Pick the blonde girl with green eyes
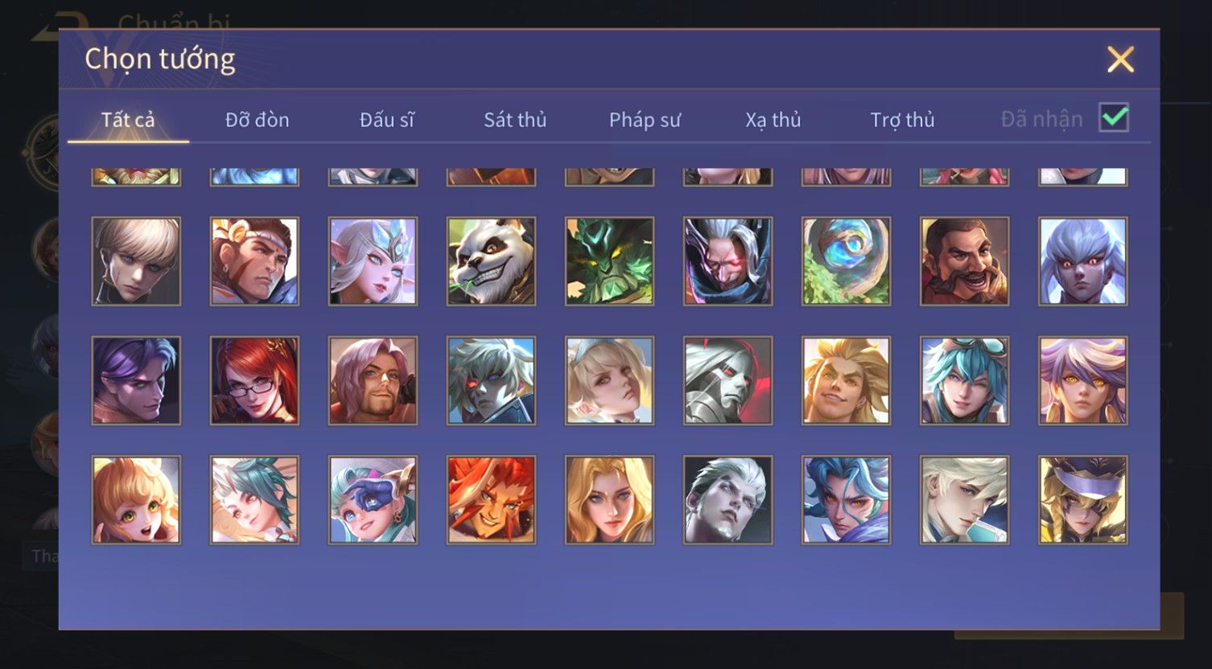This screenshot has width=1212, height=669. click(136, 499)
